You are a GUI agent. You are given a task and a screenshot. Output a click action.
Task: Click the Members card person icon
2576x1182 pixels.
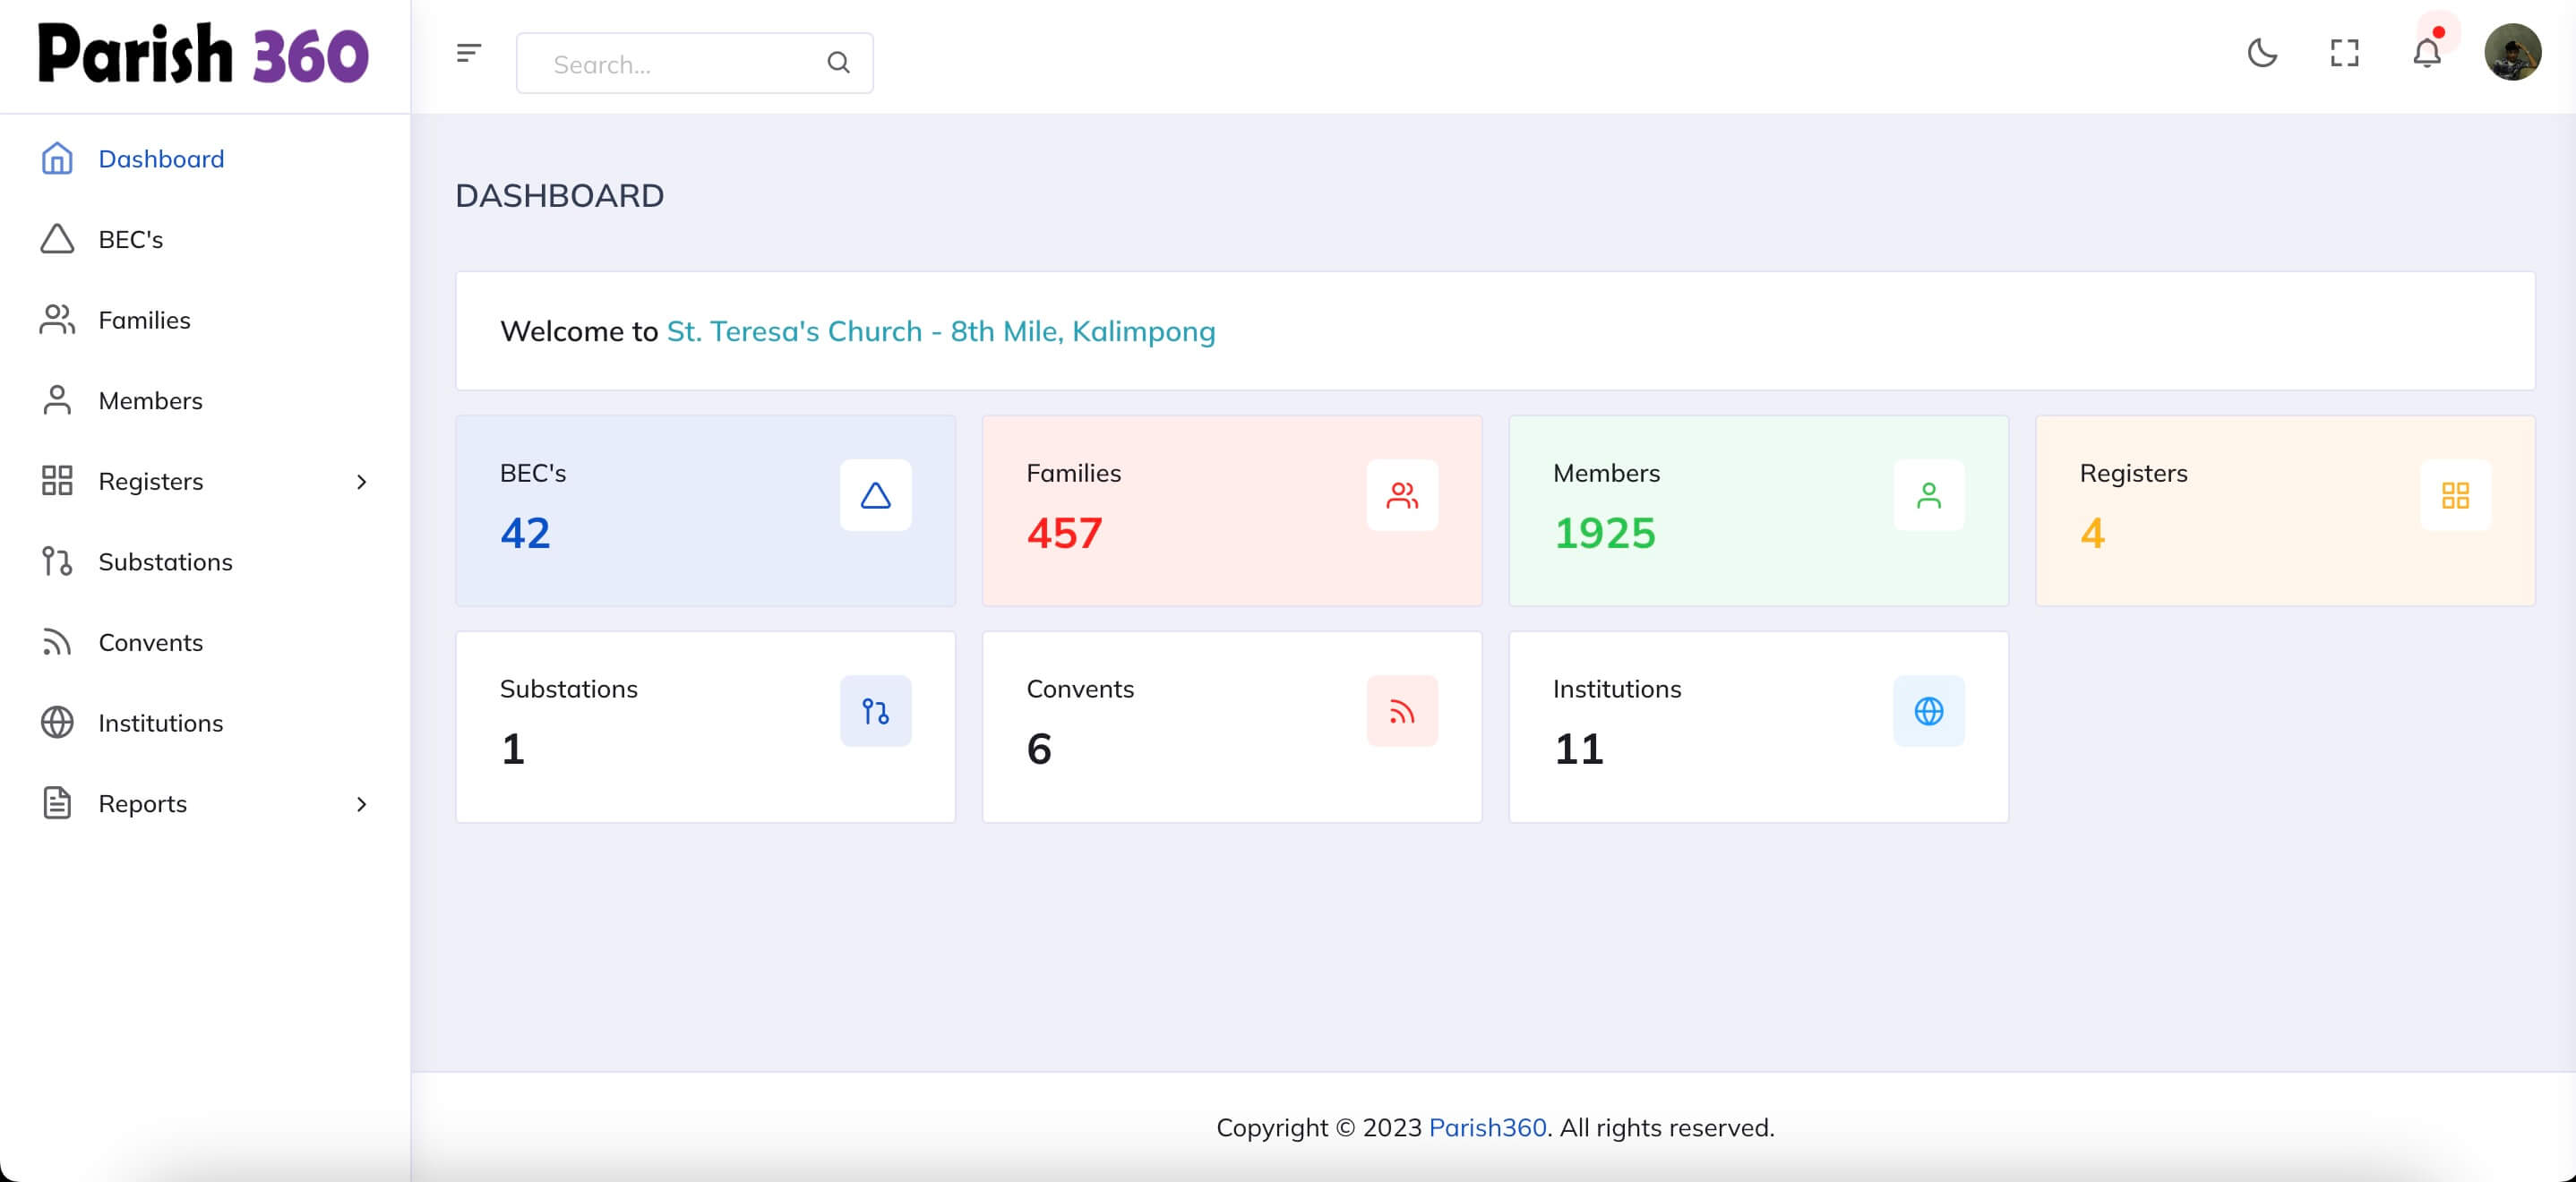[1928, 495]
